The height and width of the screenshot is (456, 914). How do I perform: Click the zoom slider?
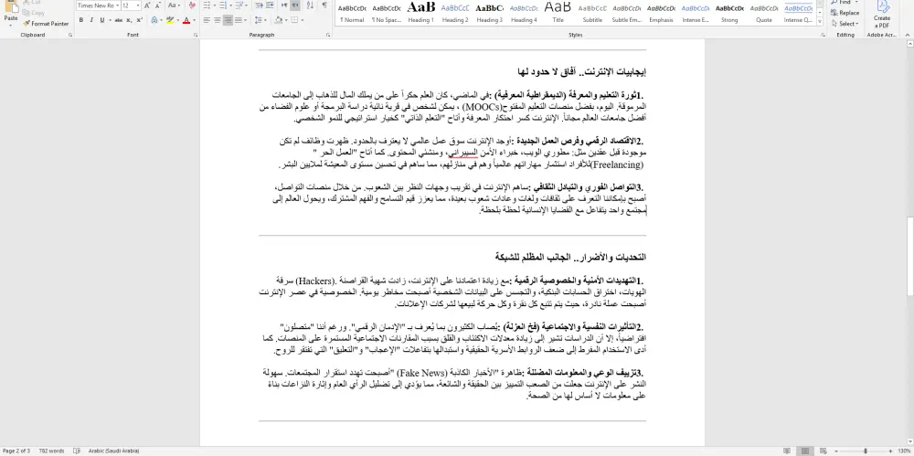[865, 451]
